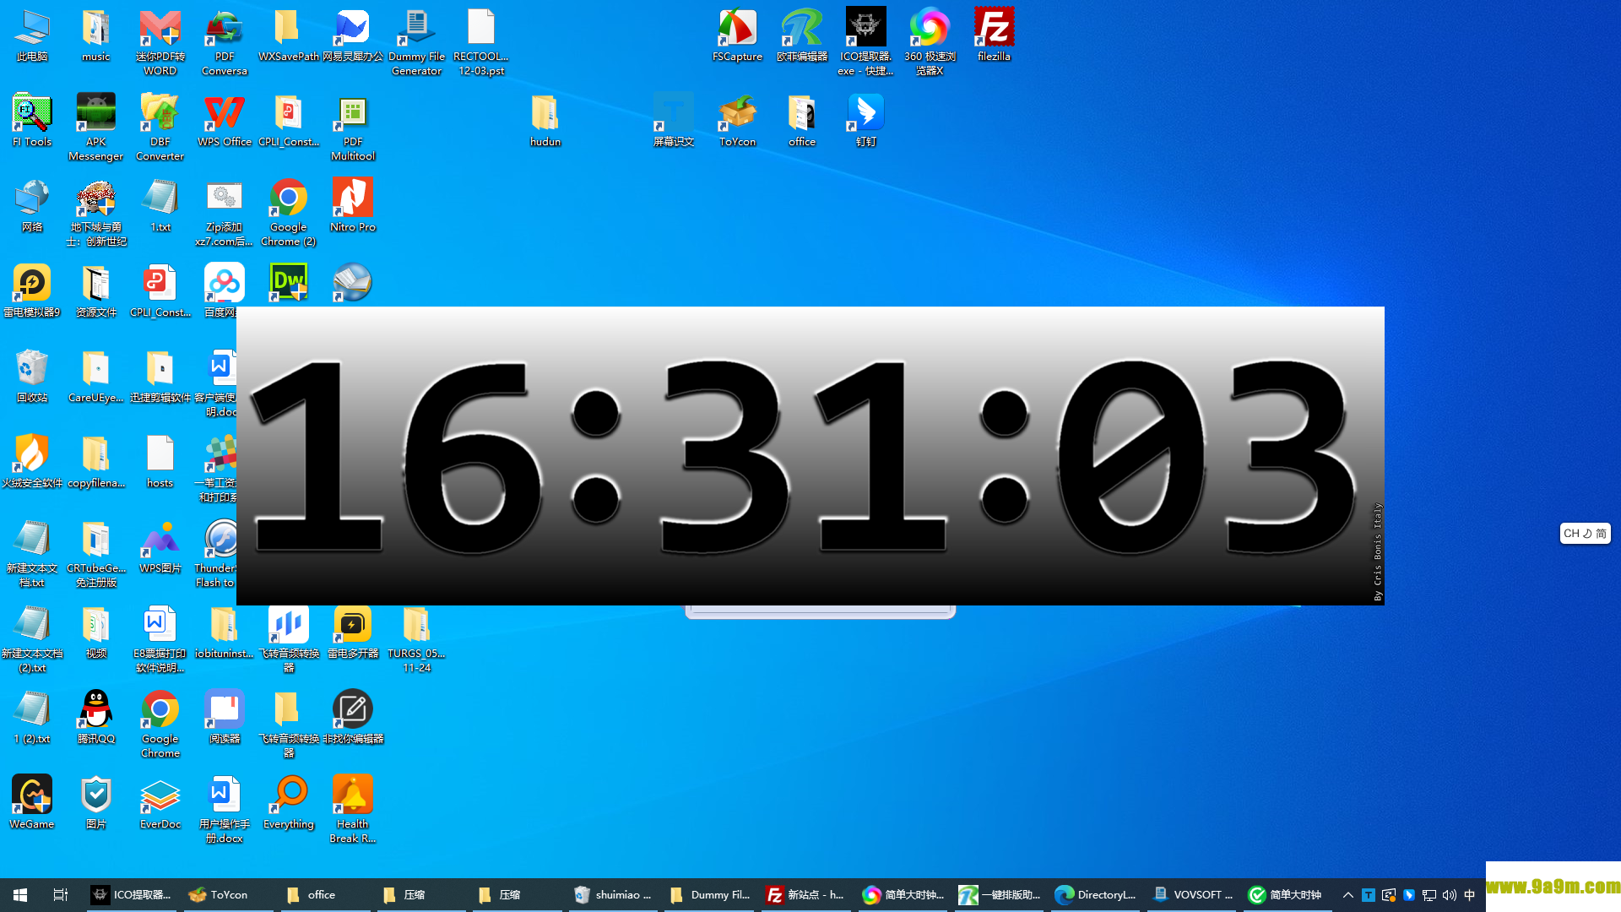Click the blue T tray icon
Image resolution: width=1621 pixels, height=912 pixels.
pyautogui.click(x=1369, y=894)
